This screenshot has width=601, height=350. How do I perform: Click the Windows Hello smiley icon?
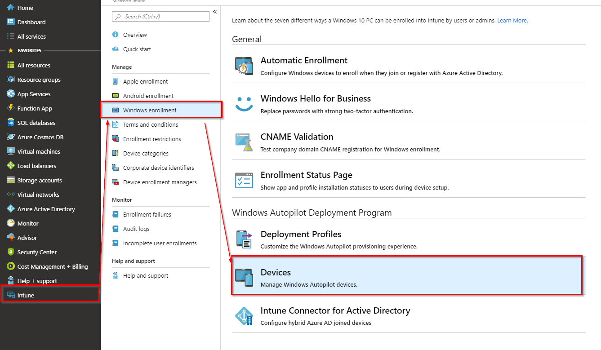coord(244,104)
